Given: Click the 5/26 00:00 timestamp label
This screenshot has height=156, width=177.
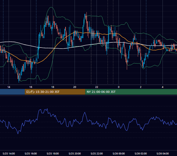Looking at the screenshot, I should coord(119,153).
